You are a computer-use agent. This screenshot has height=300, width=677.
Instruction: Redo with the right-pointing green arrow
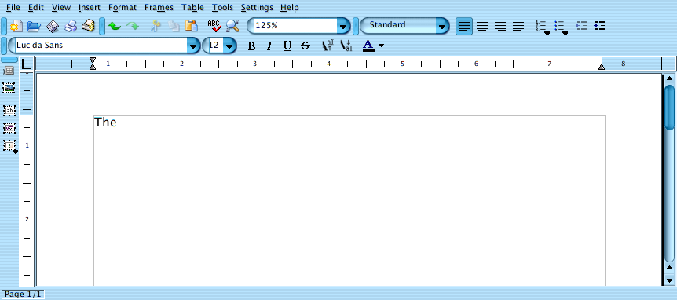coord(133,26)
